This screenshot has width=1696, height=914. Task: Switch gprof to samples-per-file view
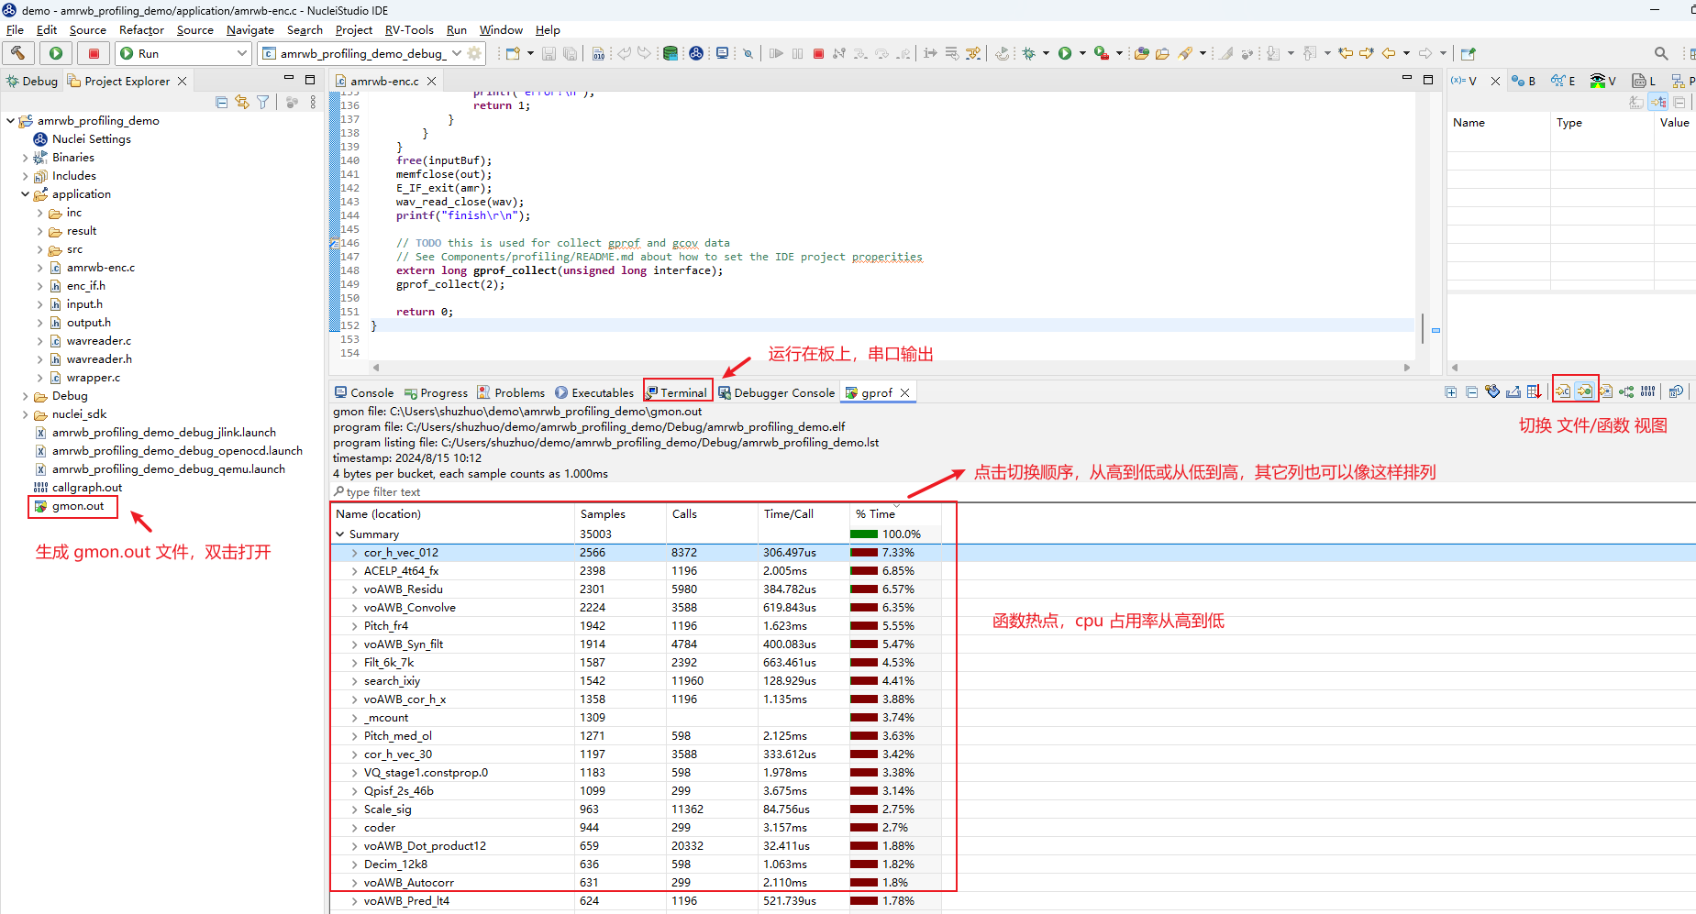(x=1563, y=391)
